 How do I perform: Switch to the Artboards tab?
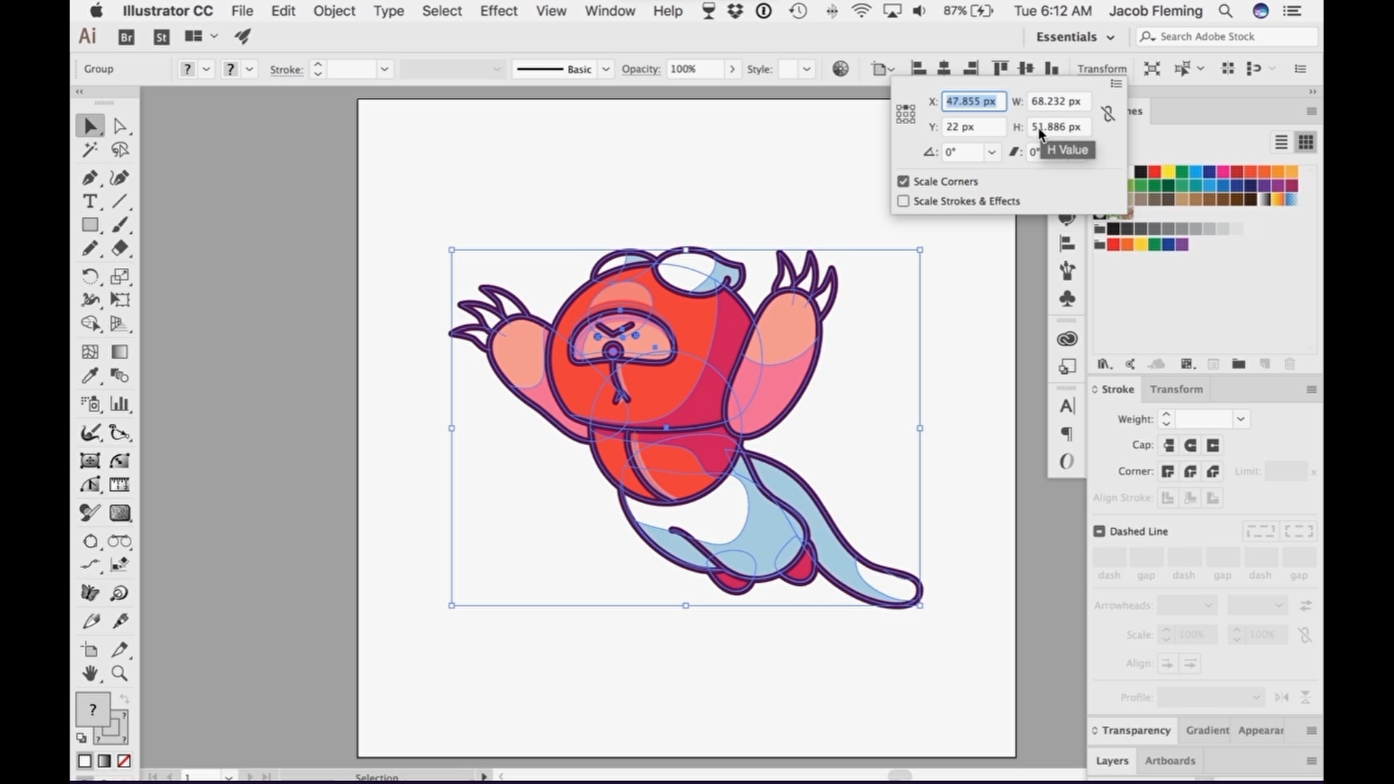pyautogui.click(x=1170, y=761)
